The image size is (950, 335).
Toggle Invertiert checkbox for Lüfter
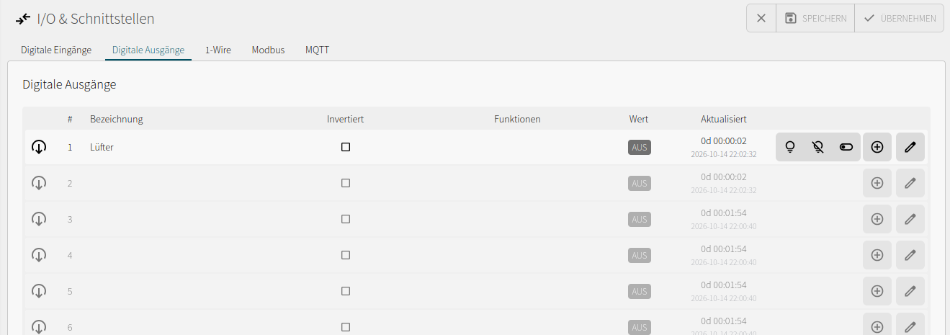(346, 147)
